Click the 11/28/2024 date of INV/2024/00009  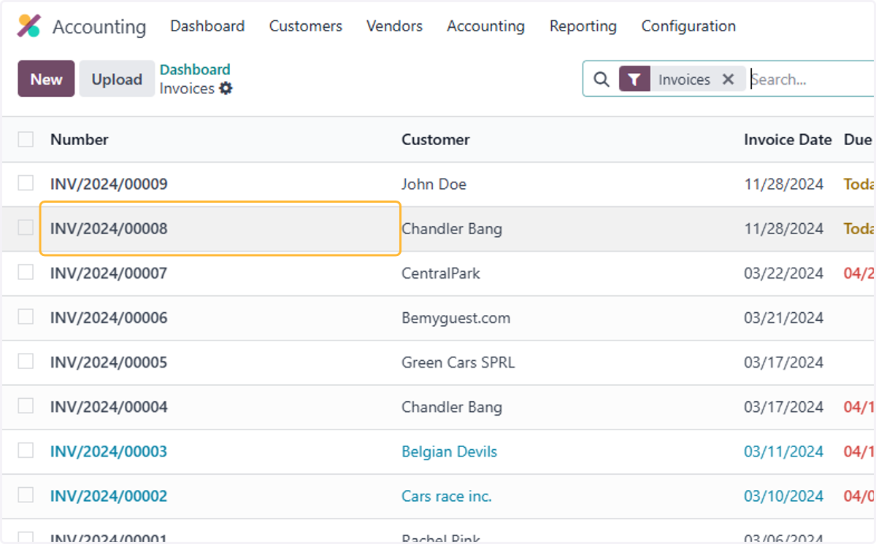coord(783,184)
